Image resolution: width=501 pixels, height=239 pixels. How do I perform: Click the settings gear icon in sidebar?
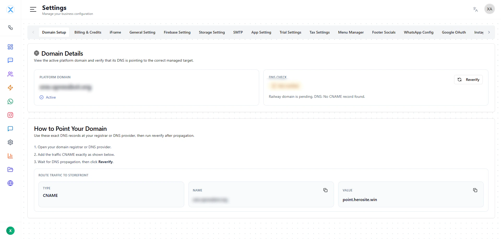pyautogui.click(x=10, y=142)
